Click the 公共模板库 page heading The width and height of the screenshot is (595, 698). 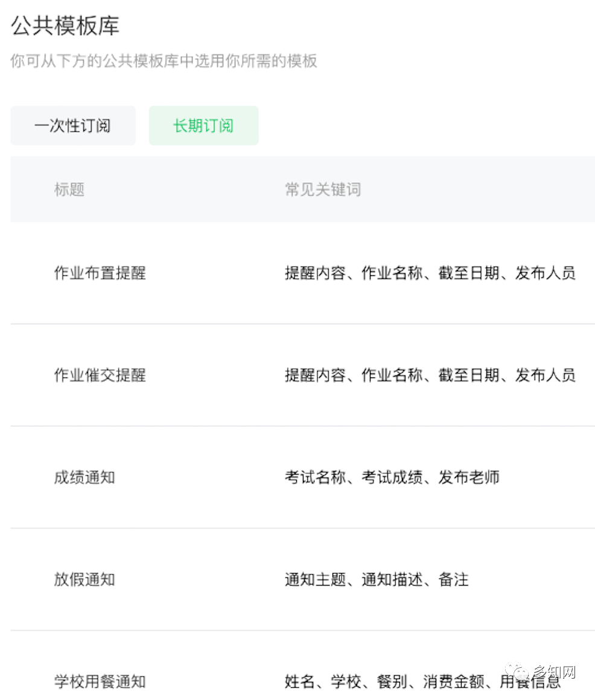click(x=65, y=26)
